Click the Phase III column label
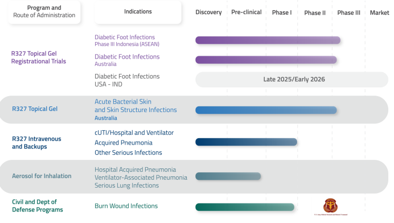394x223 pixels. [349, 13]
